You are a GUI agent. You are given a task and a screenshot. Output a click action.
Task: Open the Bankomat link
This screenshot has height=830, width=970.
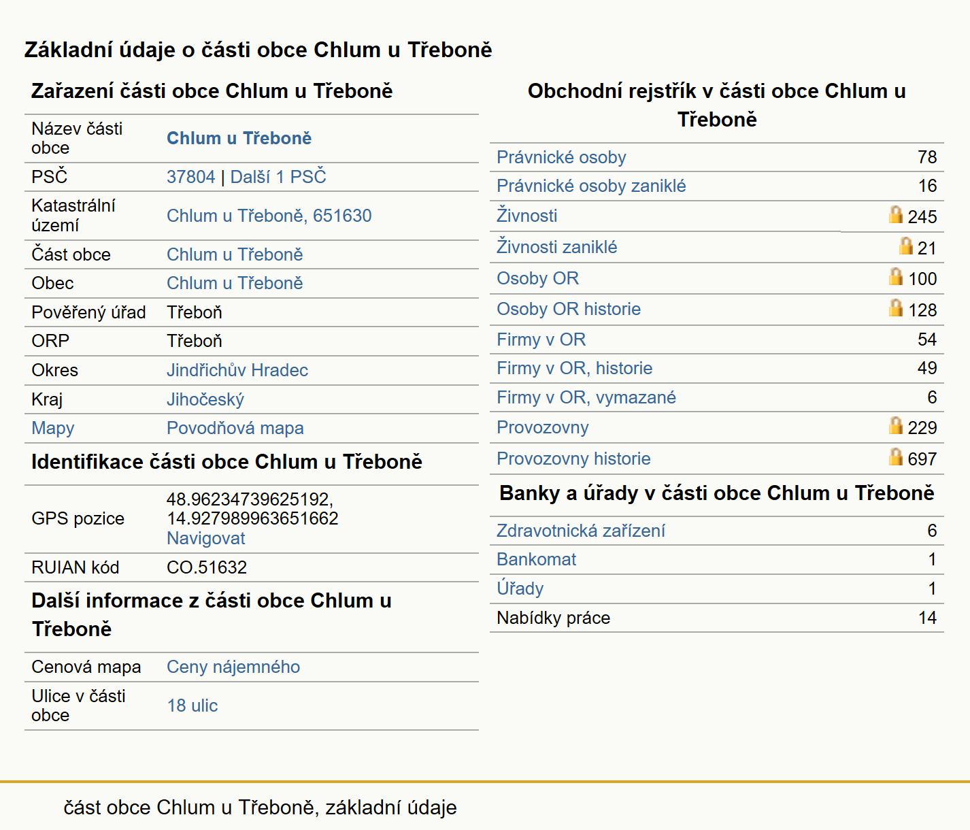pos(536,559)
